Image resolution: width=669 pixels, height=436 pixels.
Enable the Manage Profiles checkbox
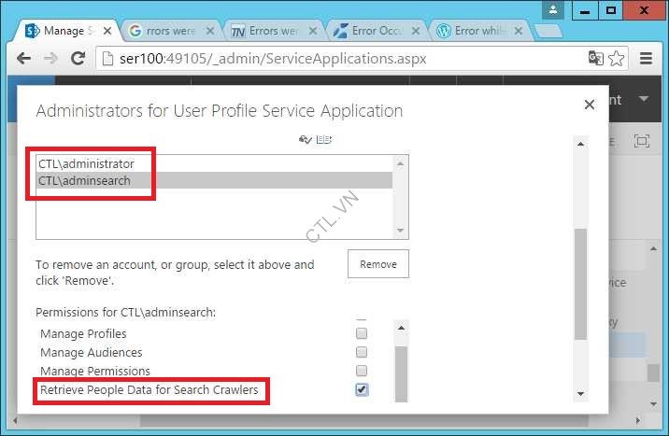click(x=362, y=333)
